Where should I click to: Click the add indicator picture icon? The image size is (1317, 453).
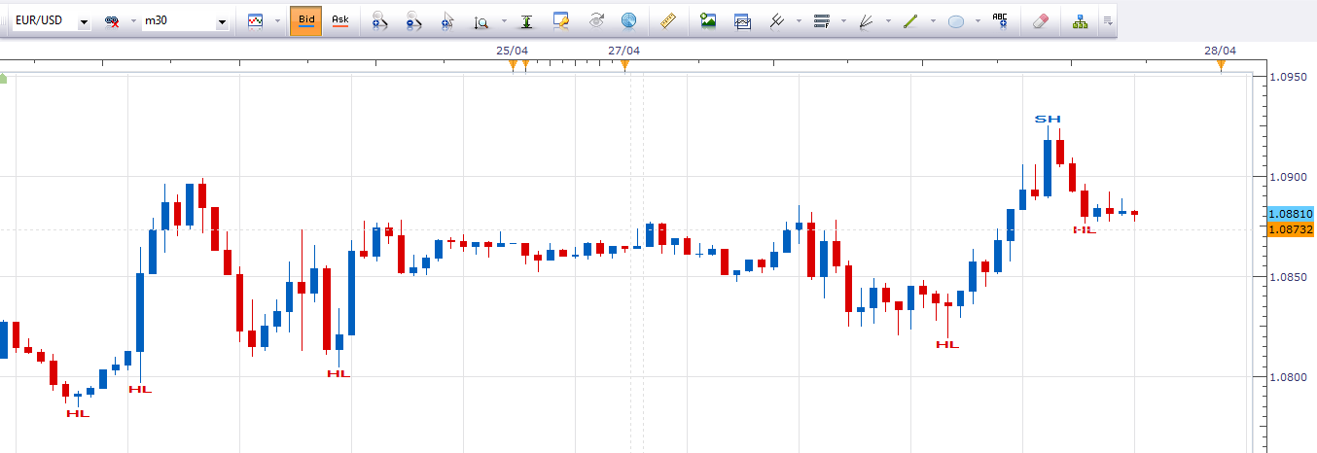tap(708, 20)
